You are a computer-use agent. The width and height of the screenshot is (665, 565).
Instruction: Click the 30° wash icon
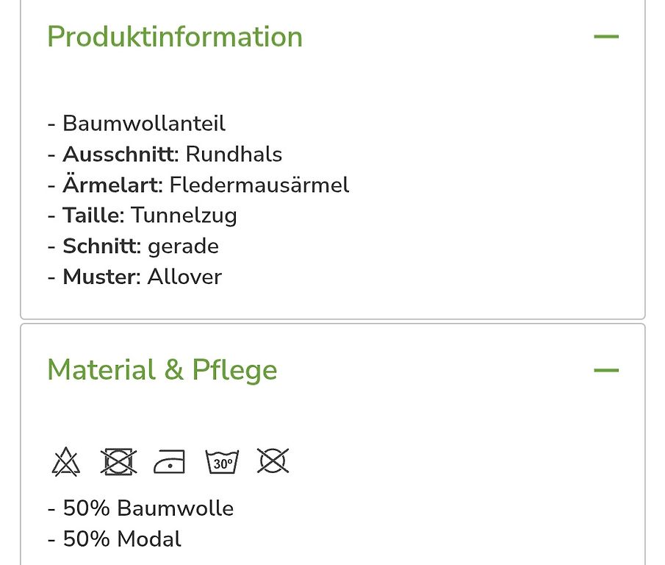pos(222,461)
